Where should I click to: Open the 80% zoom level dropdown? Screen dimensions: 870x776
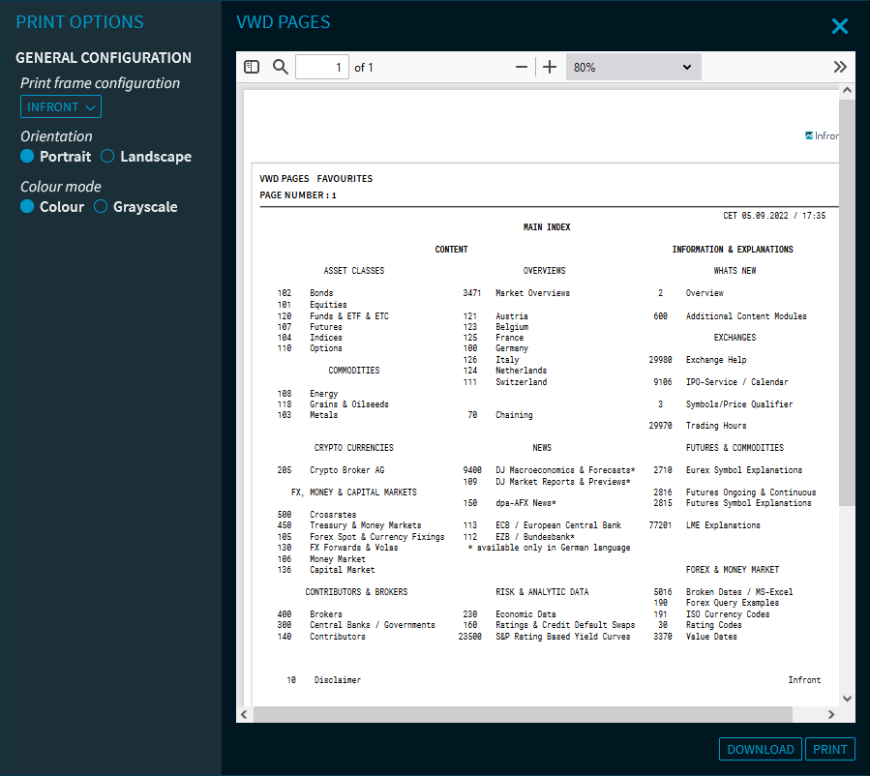pos(633,67)
